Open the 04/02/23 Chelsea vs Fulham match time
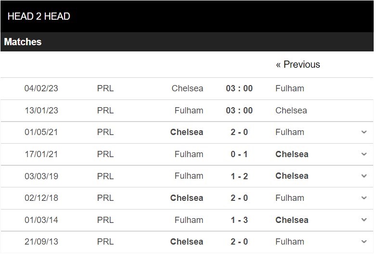This screenshot has width=378, height=259. 239,88
